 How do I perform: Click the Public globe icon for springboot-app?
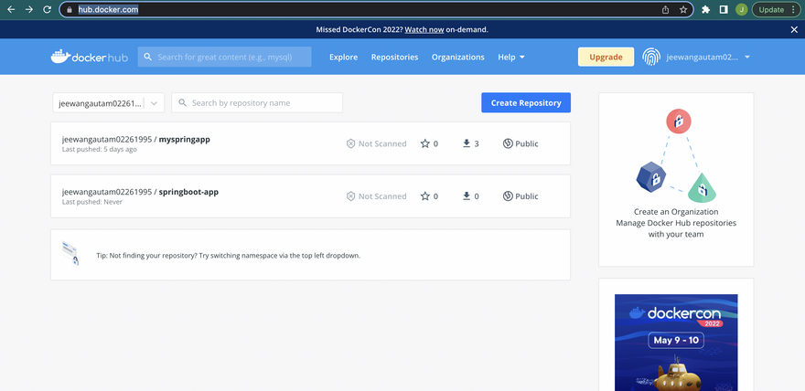click(509, 195)
